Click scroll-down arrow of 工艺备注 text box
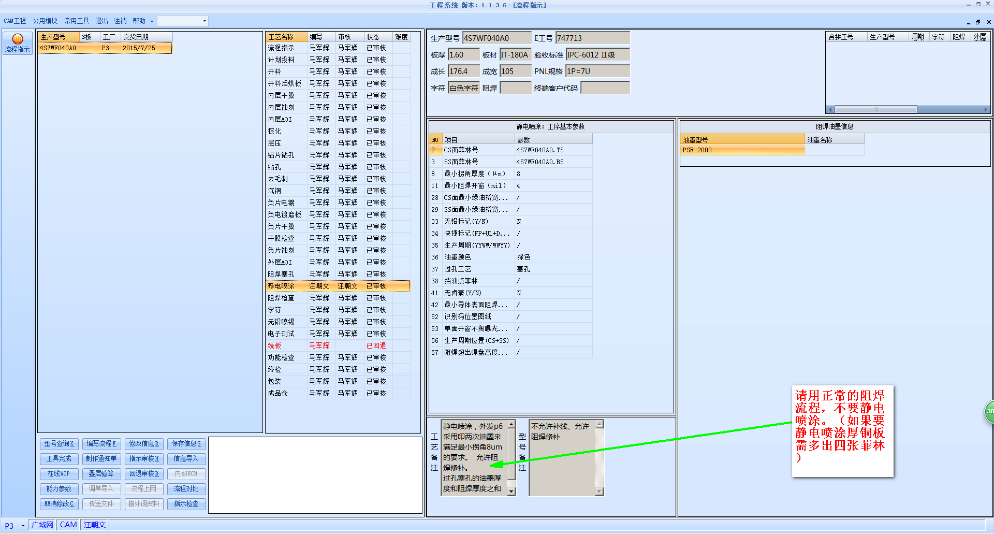 [511, 491]
